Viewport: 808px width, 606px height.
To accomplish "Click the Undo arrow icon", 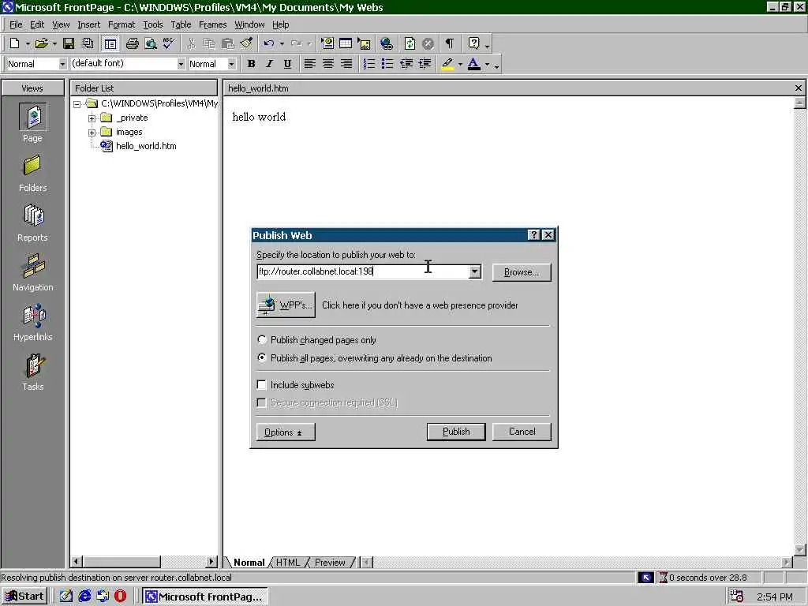I will [x=268, y=44].
